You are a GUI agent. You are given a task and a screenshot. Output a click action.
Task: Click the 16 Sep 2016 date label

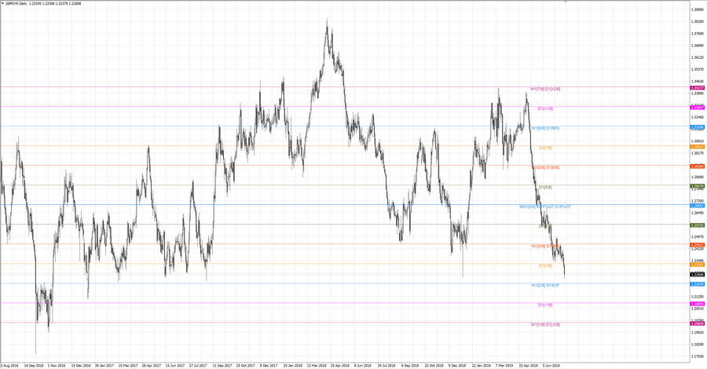point(34,366)
